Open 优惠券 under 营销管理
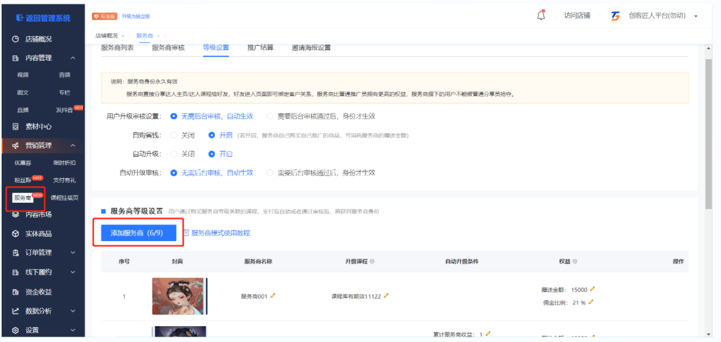 coord(23,163)
